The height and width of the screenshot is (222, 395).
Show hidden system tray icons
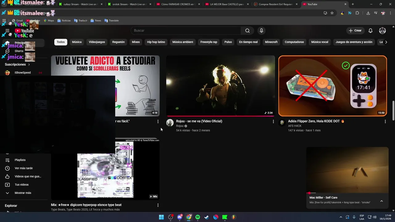tap(341, 217)
